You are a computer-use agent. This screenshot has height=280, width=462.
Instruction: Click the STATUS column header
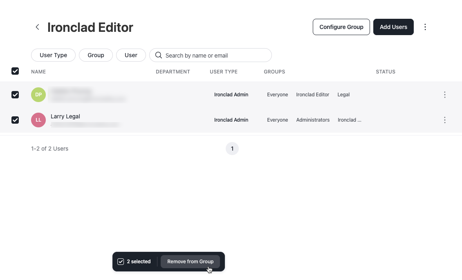386,72
